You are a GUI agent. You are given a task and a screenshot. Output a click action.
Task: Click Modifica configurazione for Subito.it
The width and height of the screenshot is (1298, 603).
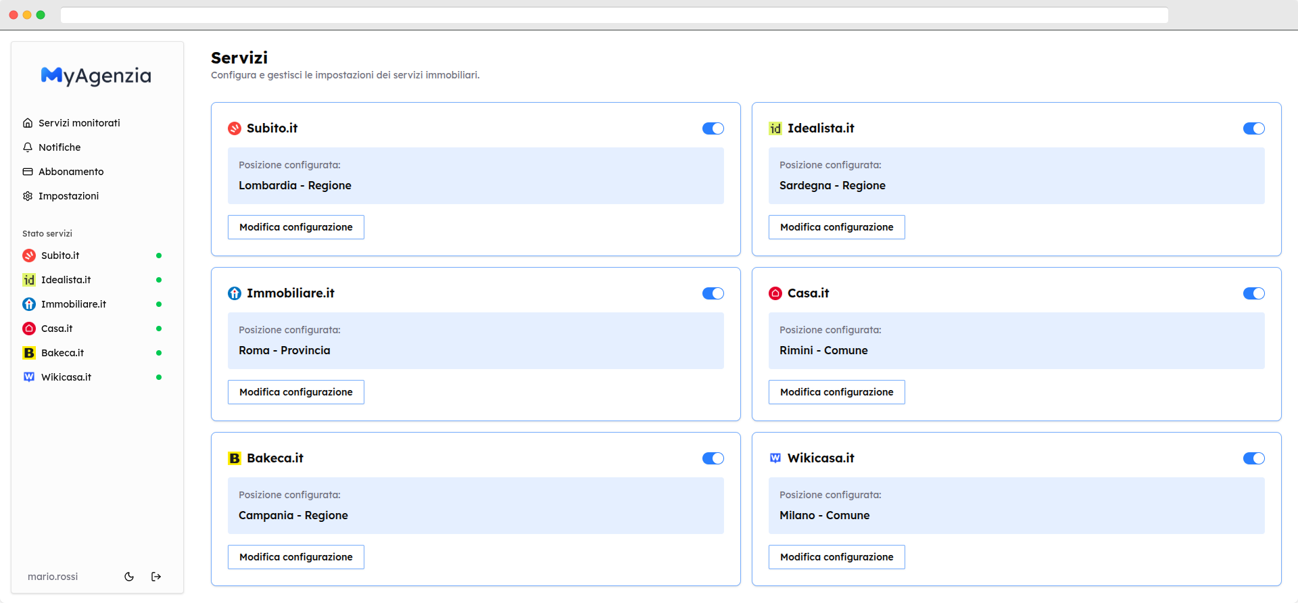[296, 227]
